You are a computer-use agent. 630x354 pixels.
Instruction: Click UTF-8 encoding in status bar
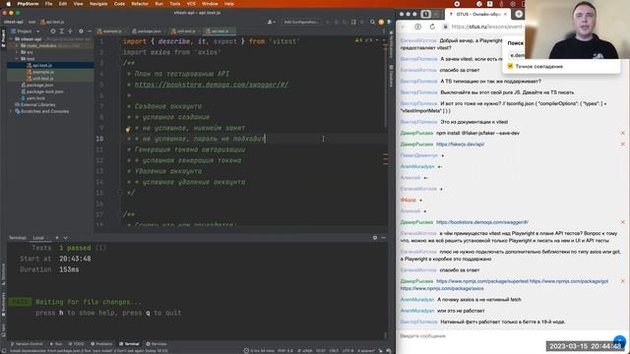348,351
